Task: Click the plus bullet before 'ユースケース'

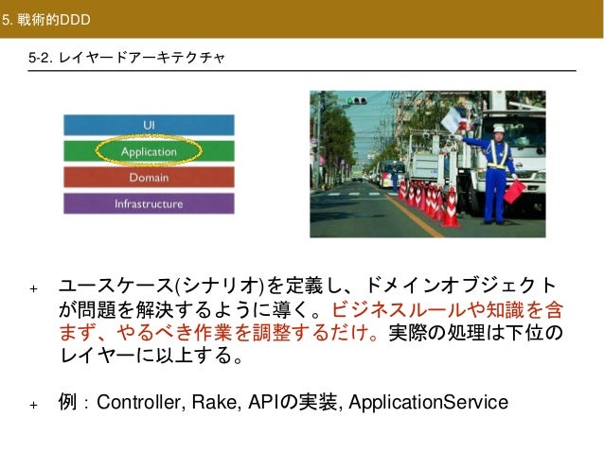Action: (33, 288)
